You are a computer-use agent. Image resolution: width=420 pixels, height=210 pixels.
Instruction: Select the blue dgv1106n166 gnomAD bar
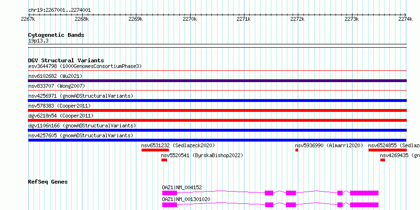tap(217, 130)
